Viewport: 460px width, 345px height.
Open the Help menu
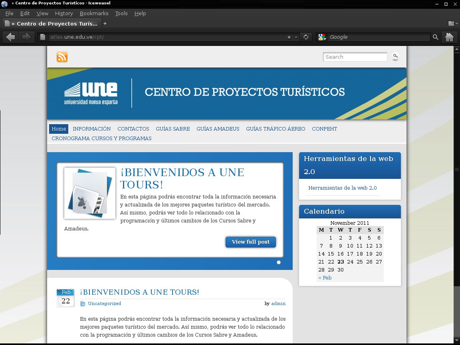(140, 13)
